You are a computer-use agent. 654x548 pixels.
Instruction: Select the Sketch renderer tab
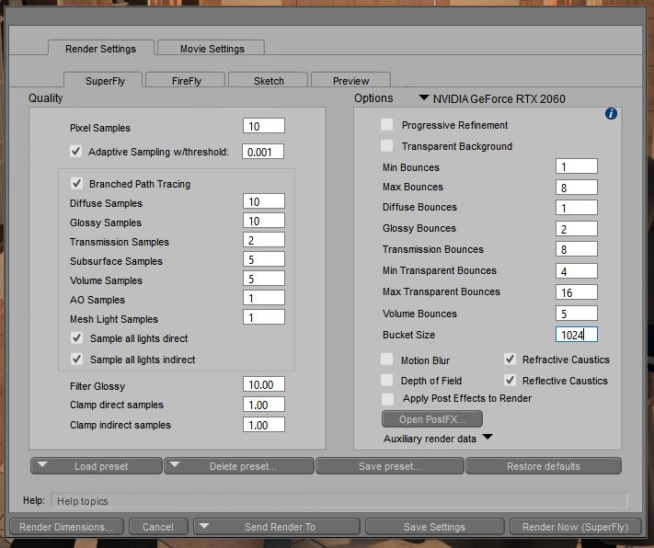pyautogui.click(x=269, y=81)
